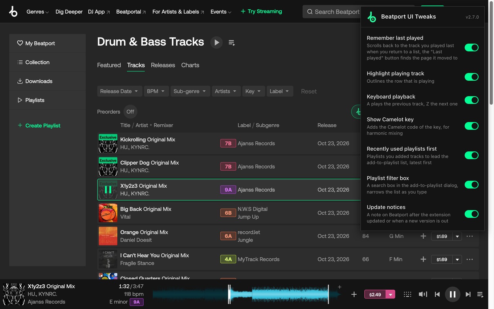Image resolution: width=494 pixels, height=309 pixels.
Task: Toggle the Preorders Off switch
Action: pos(130,112)
